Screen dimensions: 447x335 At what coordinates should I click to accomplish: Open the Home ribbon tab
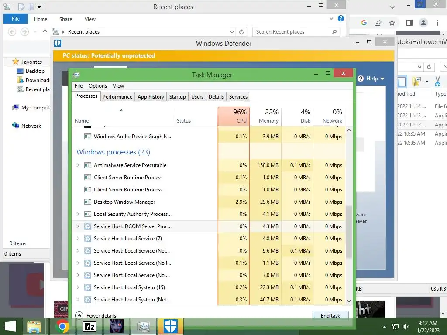pyautogui.click(x=41, y=19)
